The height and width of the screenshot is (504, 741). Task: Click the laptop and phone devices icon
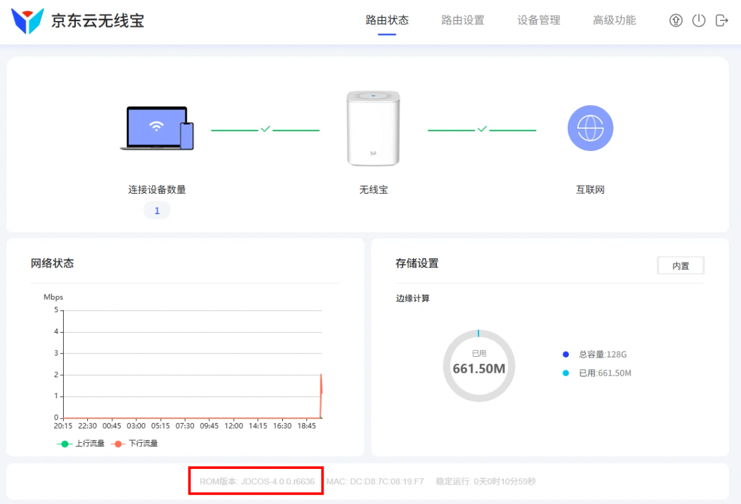tap(157, 129)
